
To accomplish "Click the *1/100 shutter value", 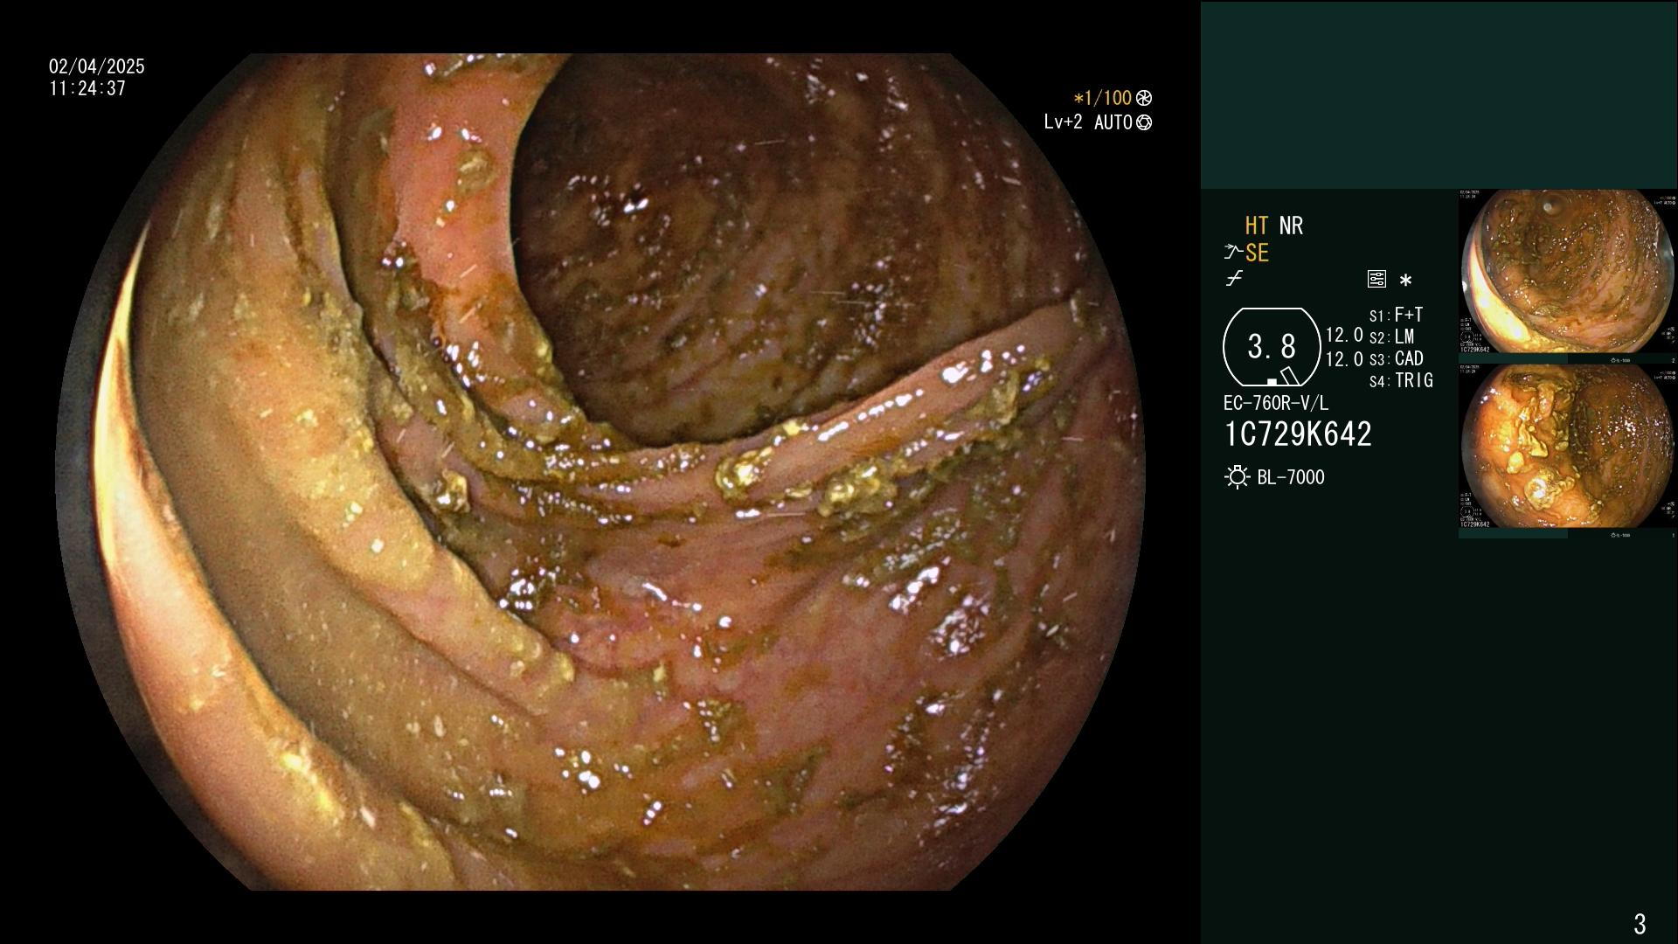I will click(1103, 99).
